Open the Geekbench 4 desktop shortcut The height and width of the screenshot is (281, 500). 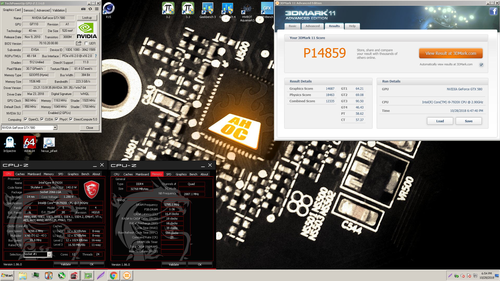pos(227,10)
